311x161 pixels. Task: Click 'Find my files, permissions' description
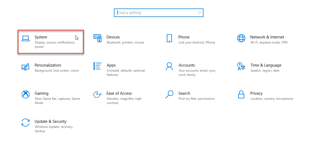click(197, 99)
